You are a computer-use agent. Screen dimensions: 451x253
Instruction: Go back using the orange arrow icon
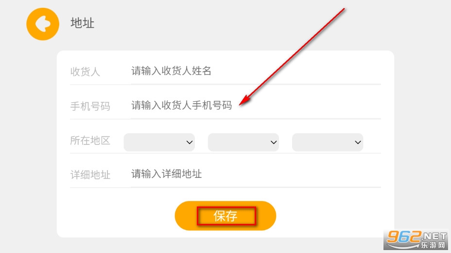43,24
